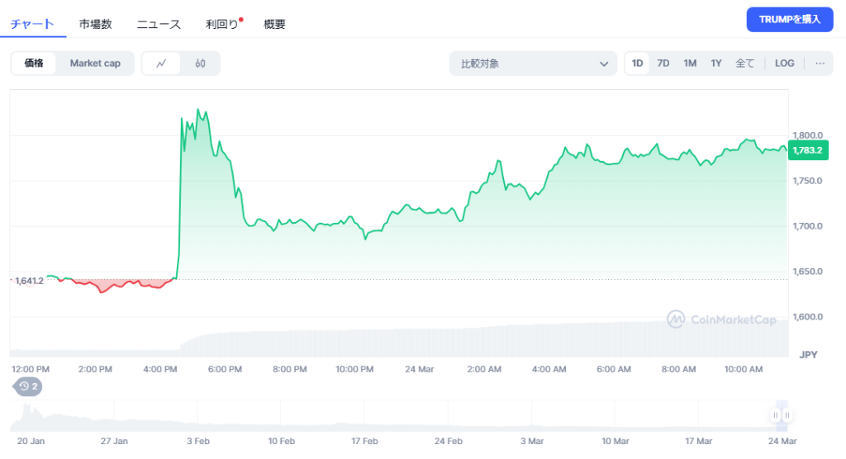Select the 7D time range
The image size is (846, 459).
tap(663, 64)
